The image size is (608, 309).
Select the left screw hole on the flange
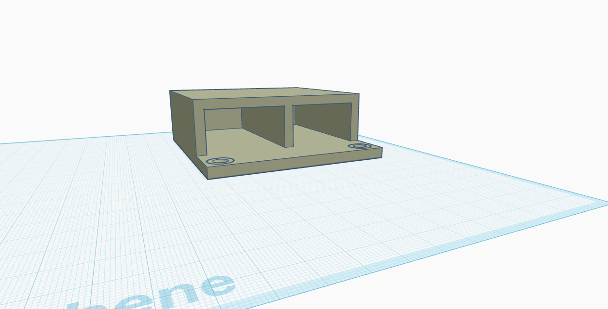pyautogui.click(x=220, y=161)
